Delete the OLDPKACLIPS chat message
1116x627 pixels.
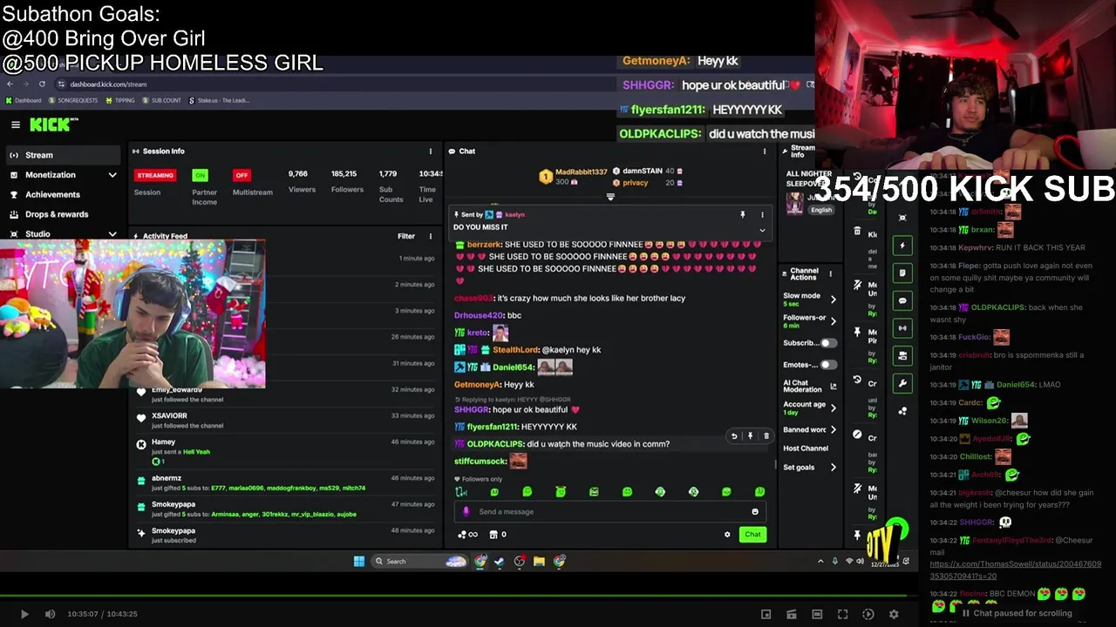point(766,436)
